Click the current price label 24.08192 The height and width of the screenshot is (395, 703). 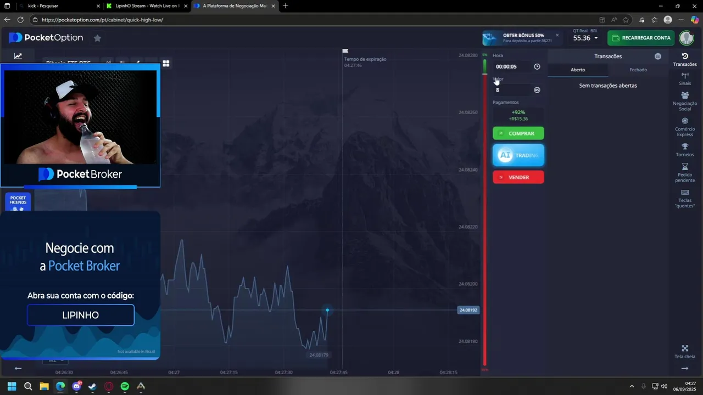(468, 310)
